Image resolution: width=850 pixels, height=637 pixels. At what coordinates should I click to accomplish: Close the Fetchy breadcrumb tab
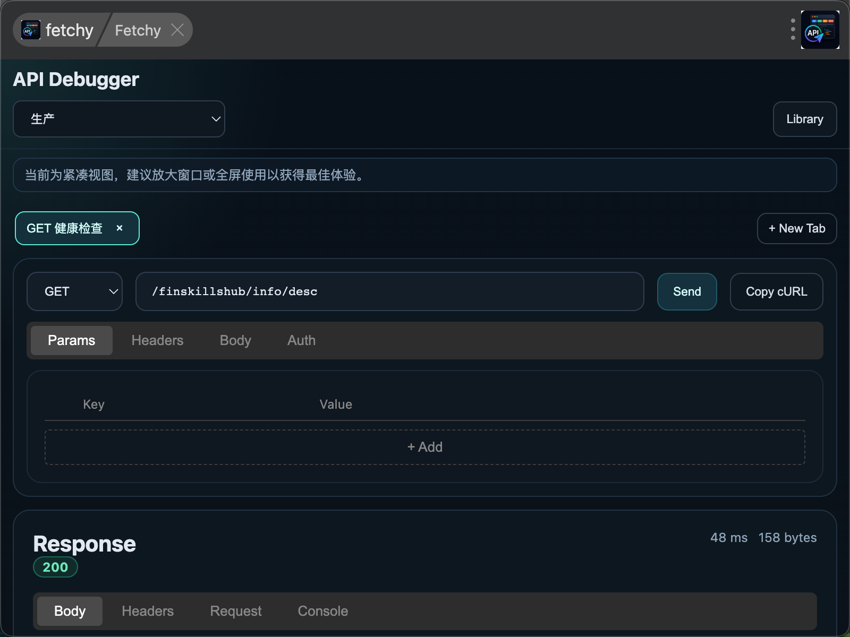(x=177, y=30)
